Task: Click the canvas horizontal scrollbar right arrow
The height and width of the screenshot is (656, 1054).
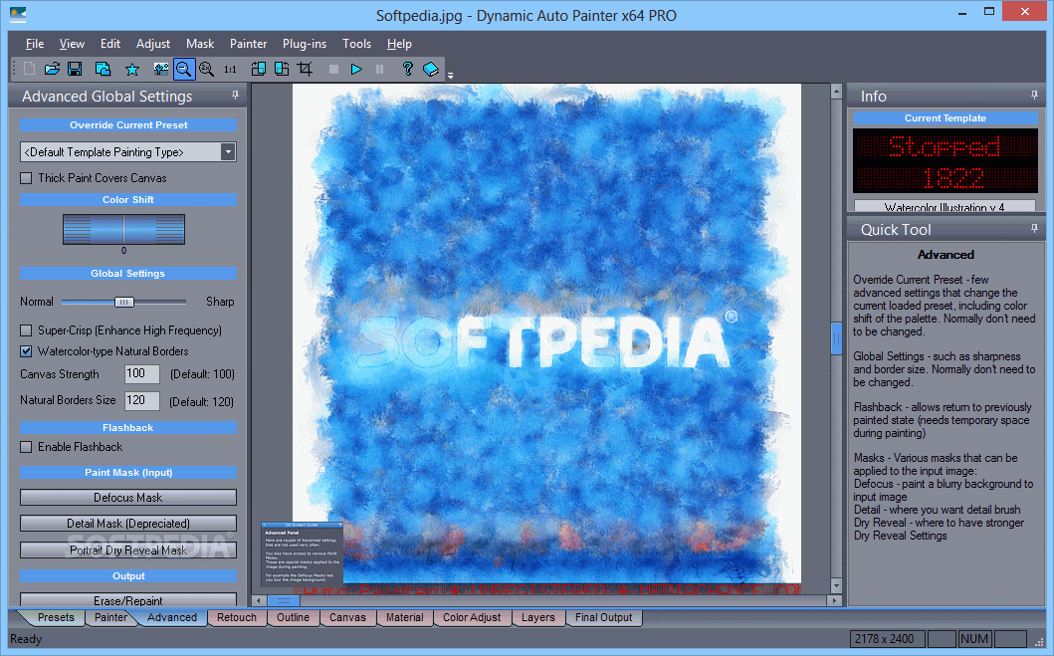Action: click(x=835, y=600)
